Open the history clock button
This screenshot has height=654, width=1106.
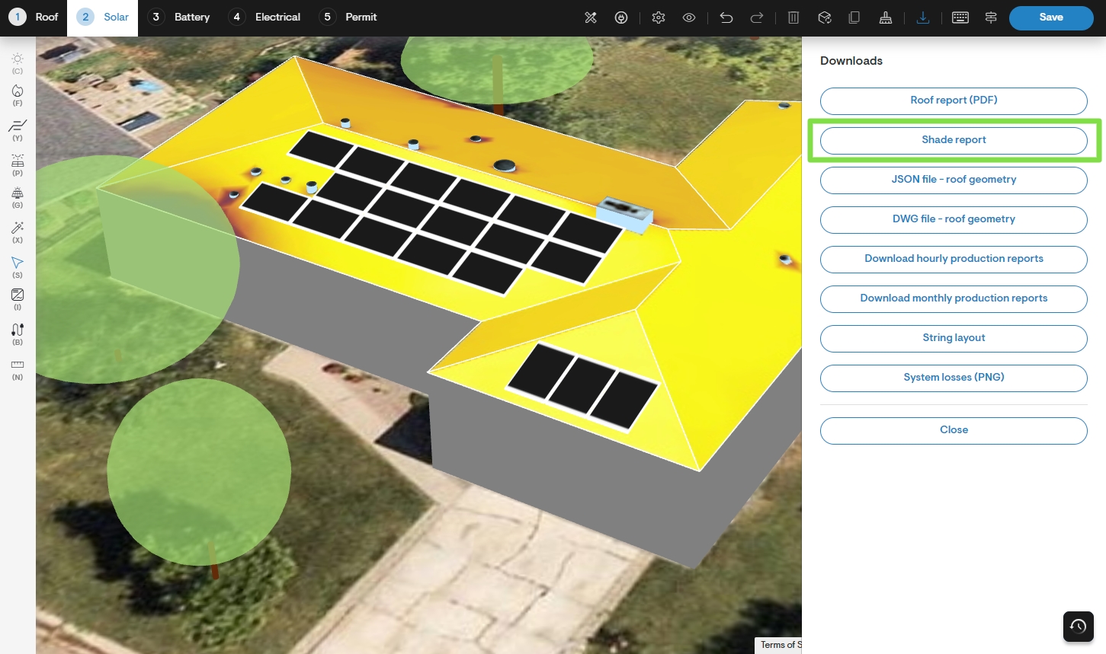[1078, 626]
